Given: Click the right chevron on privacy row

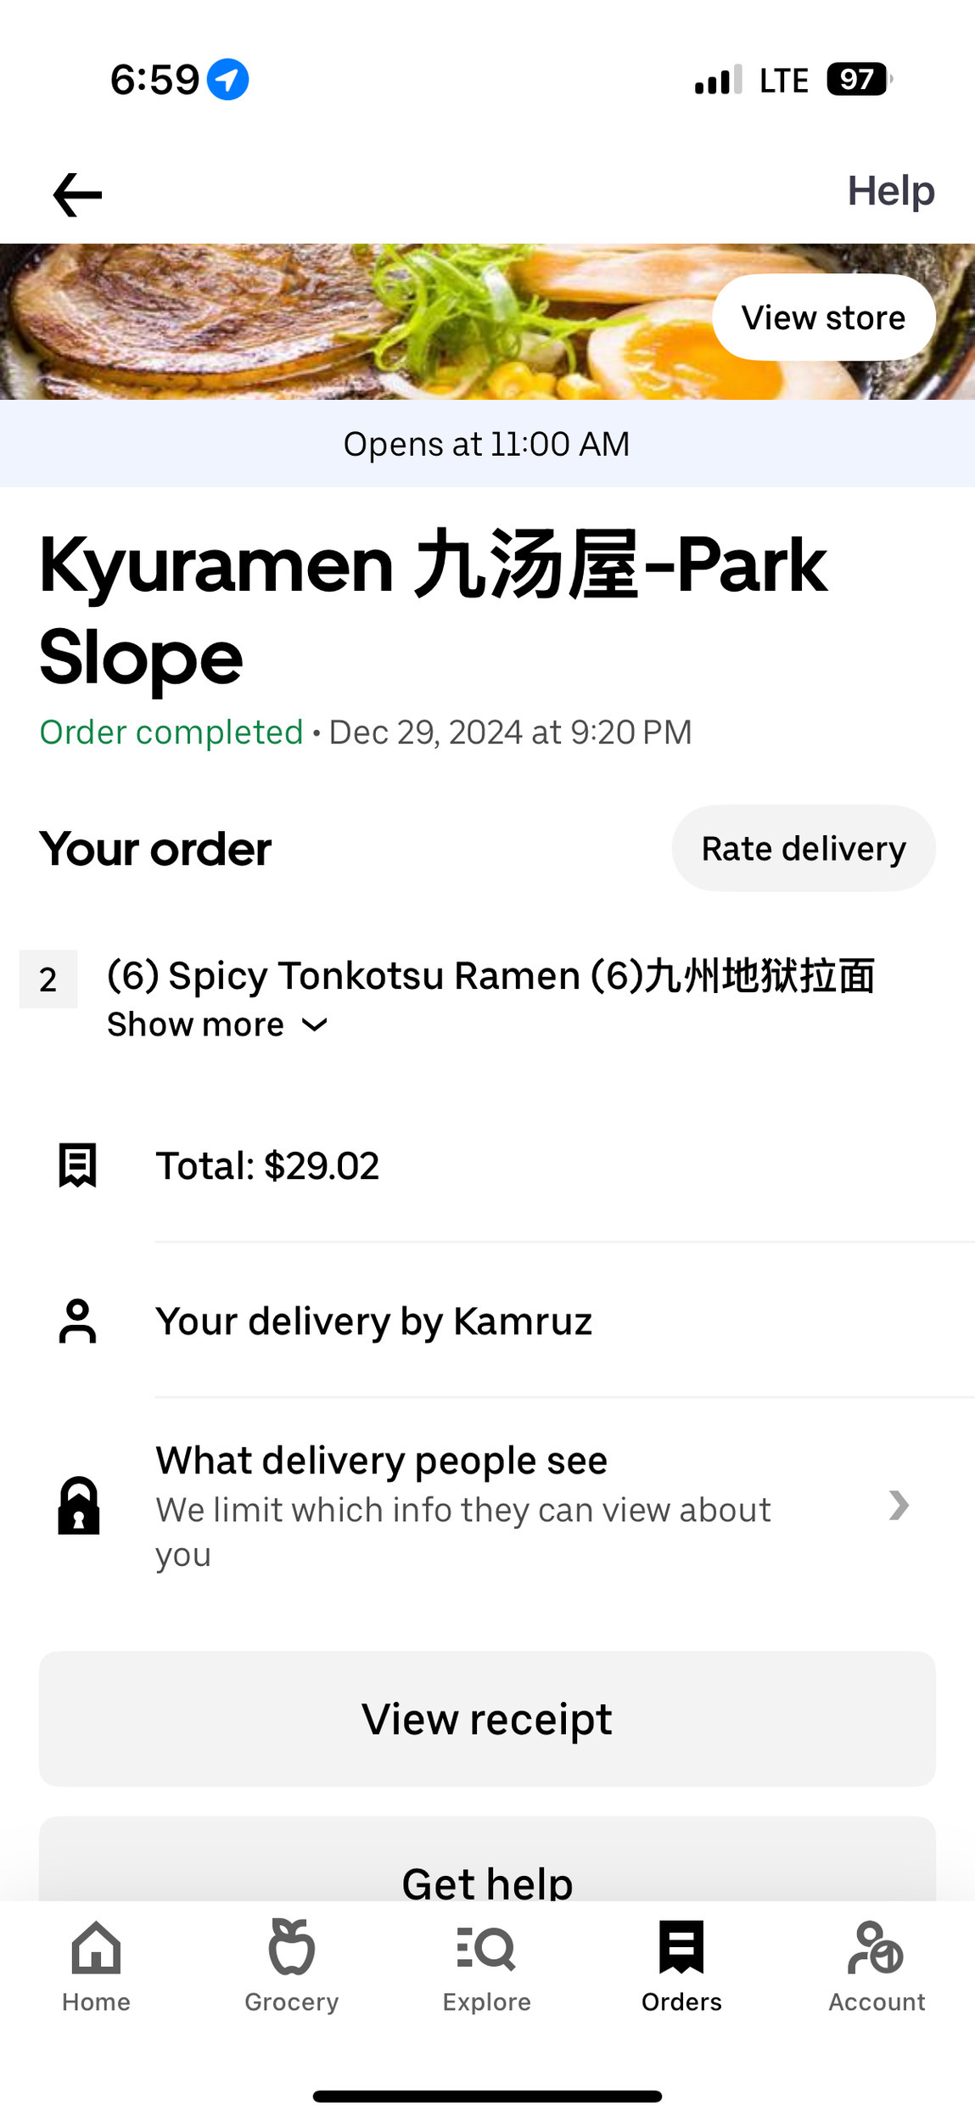Looking at the screenshot, I should click(899, 1506).
